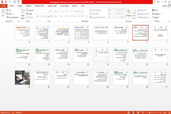Select slide 1 thumbnail
The image size is (171, 114).
coord(160,33)
